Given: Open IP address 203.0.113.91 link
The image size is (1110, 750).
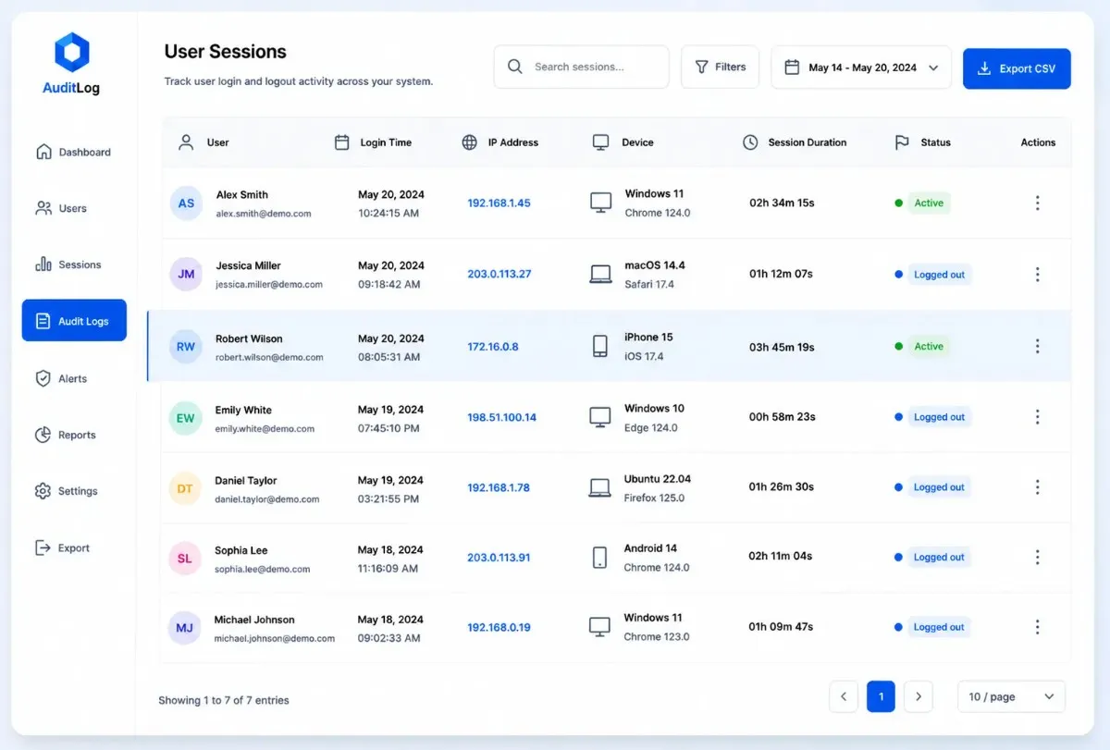Looking at the screenshot, I should click(x=499, y=558).
